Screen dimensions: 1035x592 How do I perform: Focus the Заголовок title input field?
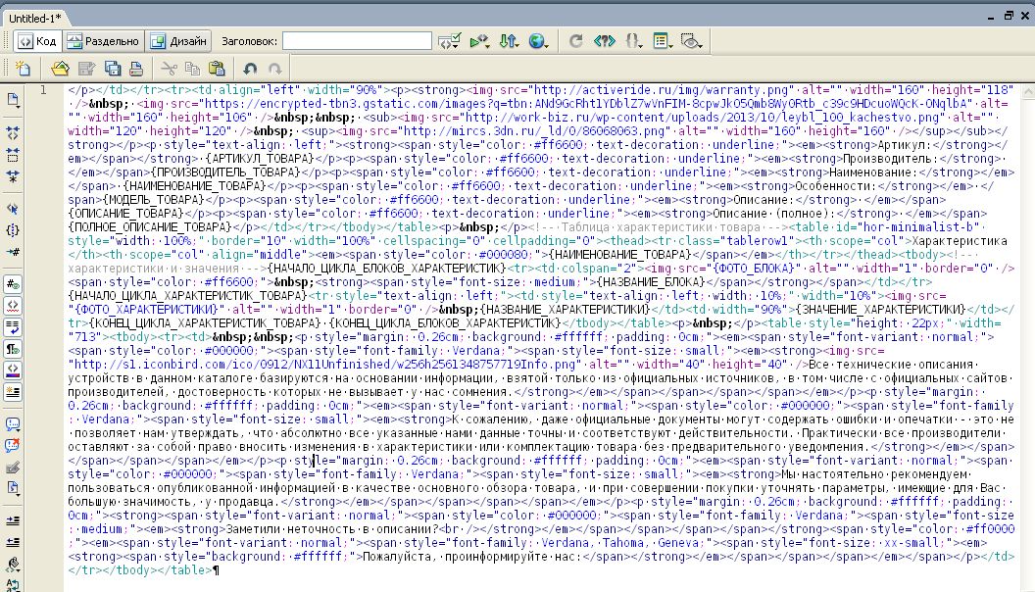click(x=357, y=41)
